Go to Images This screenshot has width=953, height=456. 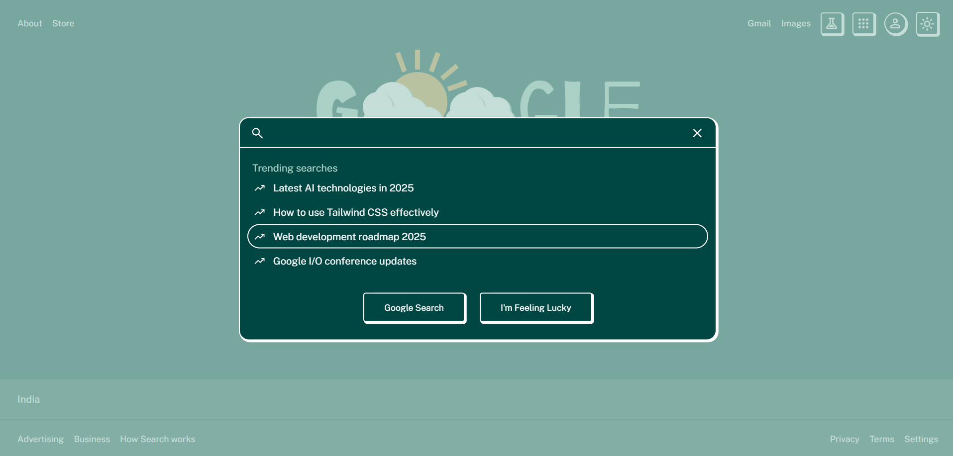coord(796,23)
